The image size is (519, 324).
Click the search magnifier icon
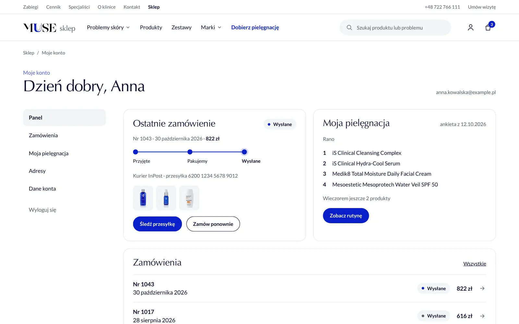click(349, 28)
